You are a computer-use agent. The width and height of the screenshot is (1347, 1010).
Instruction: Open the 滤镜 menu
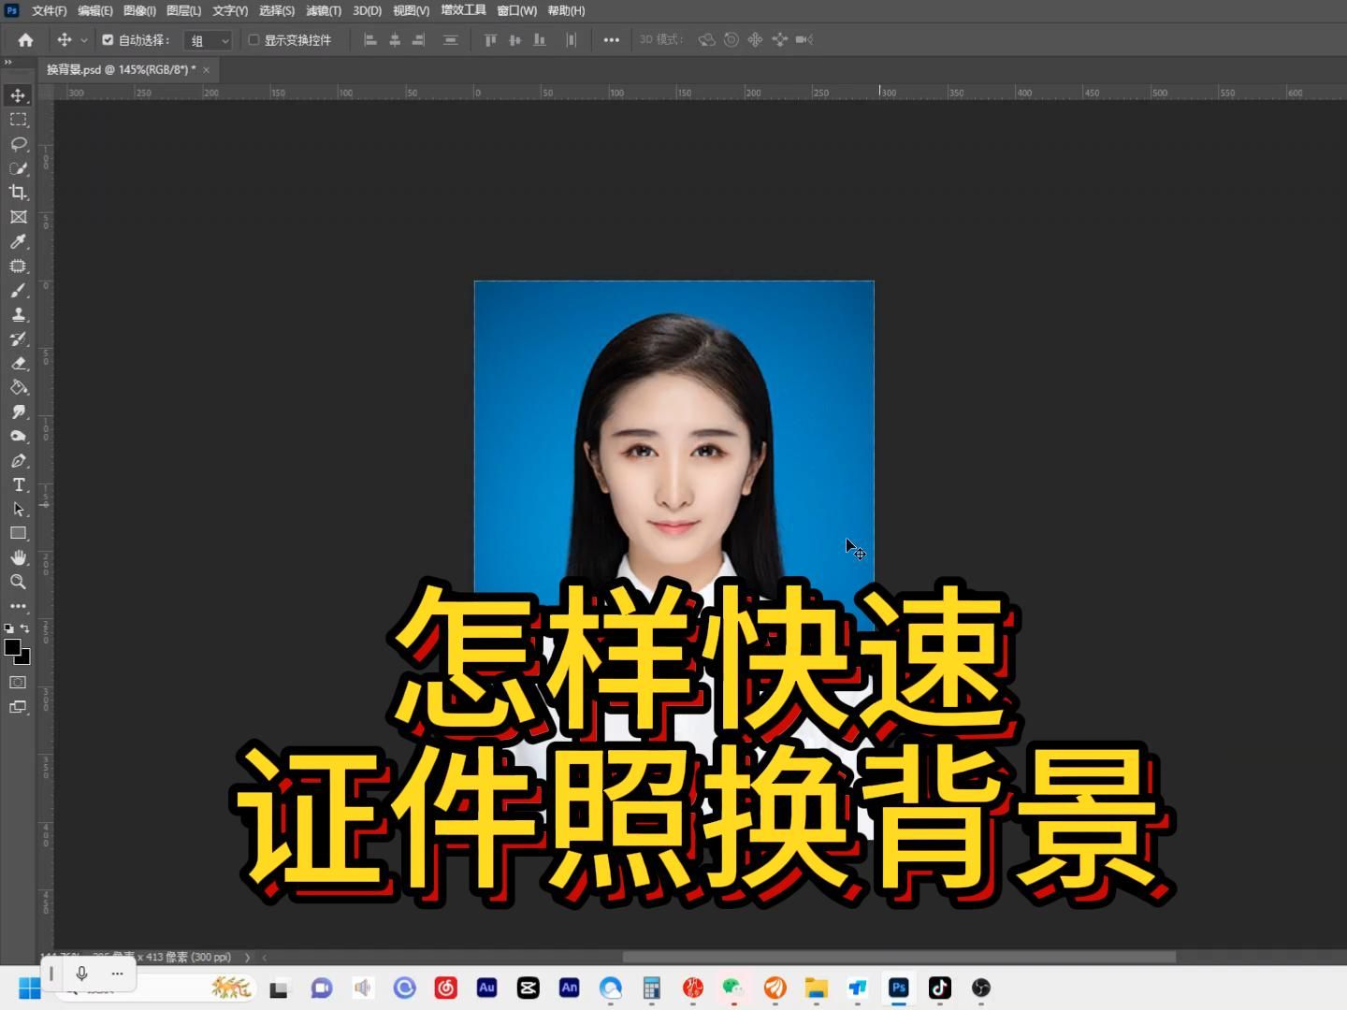(x=323, y=10)
